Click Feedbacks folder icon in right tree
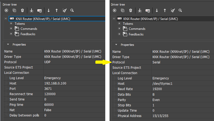Screen dimensions: 214x121 coord(125,34)
